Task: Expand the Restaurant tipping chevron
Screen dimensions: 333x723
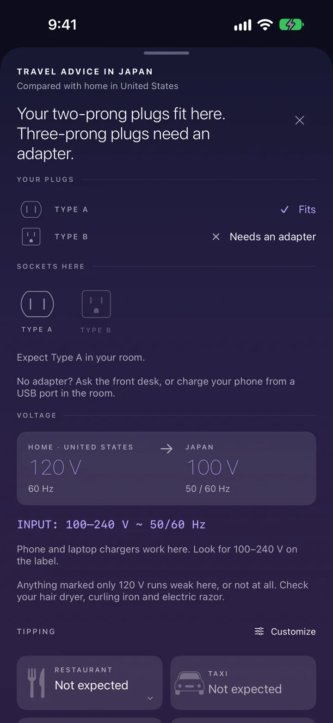Action: pos(150,698)
